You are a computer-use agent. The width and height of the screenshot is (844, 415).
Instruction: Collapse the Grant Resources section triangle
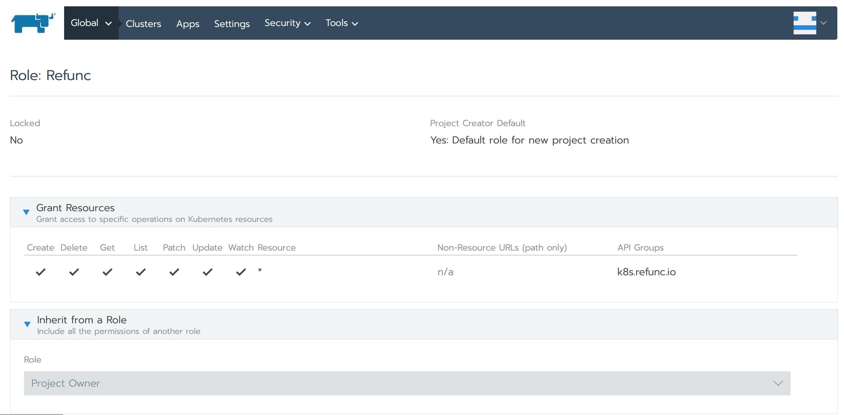tap(26, 212)
